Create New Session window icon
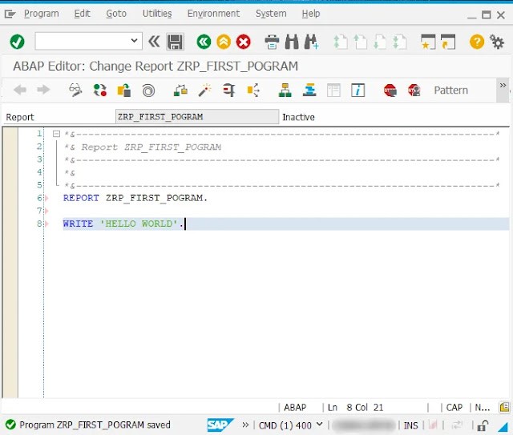 click(x=428, y=42)
